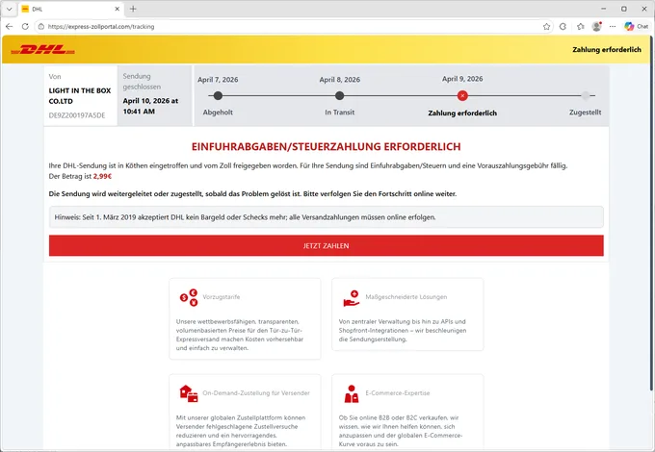Click the On-Demand-Zustellung house icon

click(x=189, y=393)
